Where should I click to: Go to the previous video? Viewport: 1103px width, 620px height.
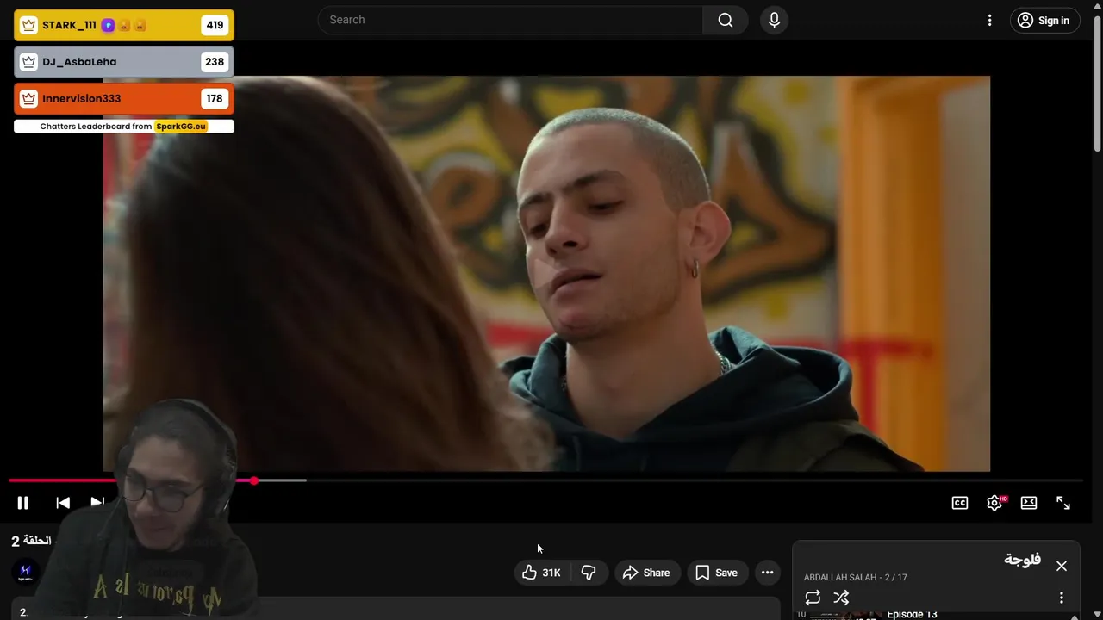coord(63,503)
